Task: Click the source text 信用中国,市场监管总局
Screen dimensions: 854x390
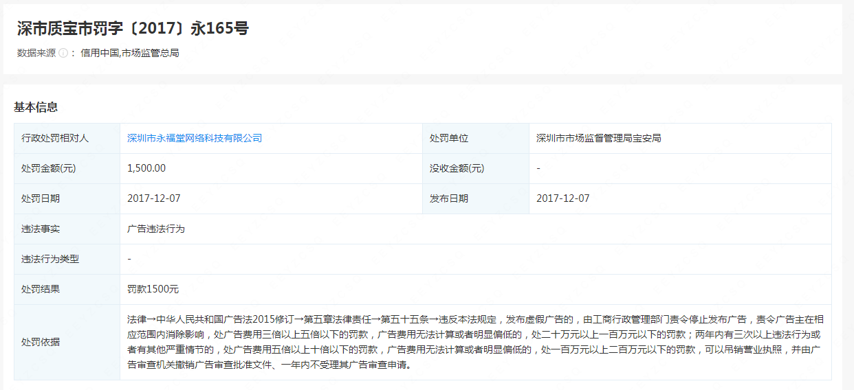Action: click(130, 53)
